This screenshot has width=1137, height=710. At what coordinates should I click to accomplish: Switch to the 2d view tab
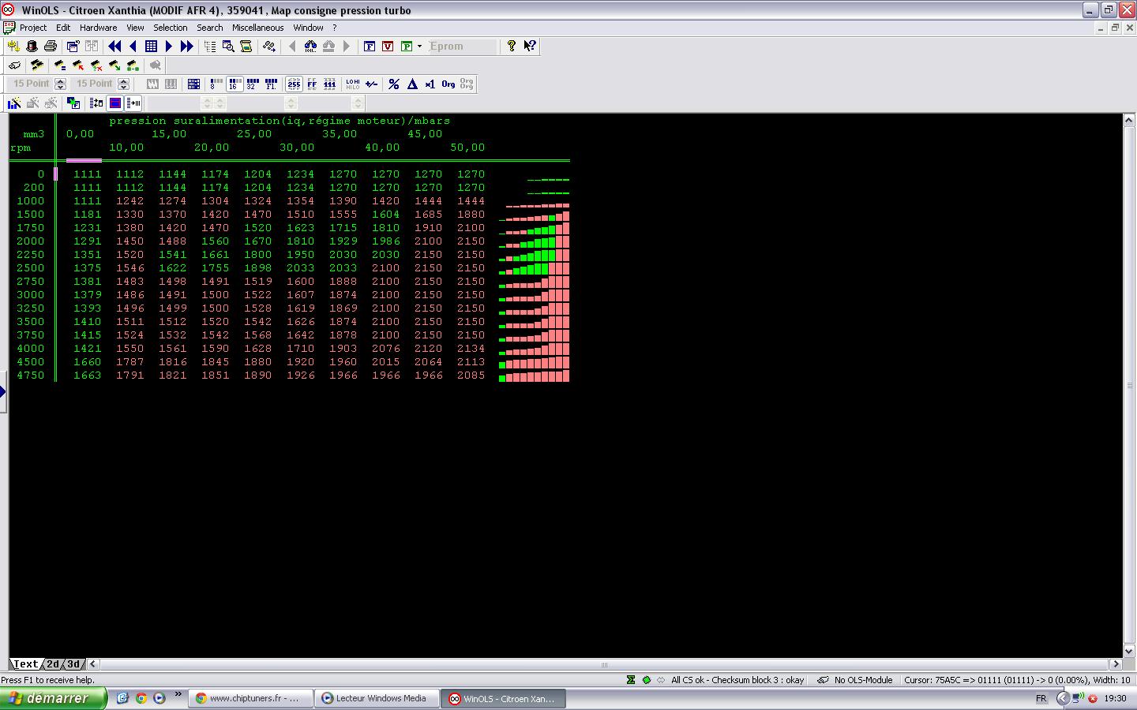pyautogui.click(x=53, y=664)
